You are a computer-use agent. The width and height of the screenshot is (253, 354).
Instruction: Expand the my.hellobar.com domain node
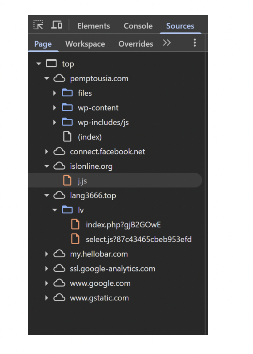click(x=47, y=254)
